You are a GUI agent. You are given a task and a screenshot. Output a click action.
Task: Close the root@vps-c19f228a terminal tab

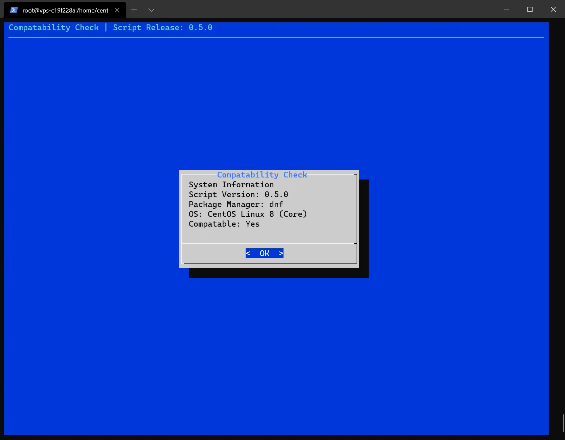117,10
